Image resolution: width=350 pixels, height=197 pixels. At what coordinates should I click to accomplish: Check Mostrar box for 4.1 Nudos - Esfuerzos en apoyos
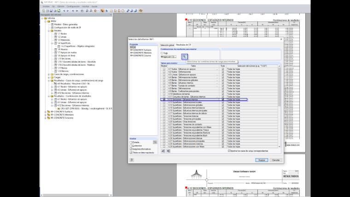click(x=164, y=69)
